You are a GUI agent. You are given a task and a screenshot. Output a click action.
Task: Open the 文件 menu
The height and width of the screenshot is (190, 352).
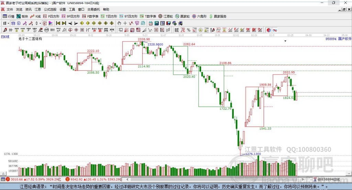click(10, 9)
